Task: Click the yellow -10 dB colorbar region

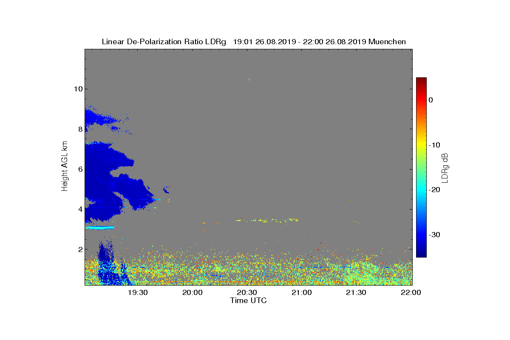Action: (x=421, y=145)
